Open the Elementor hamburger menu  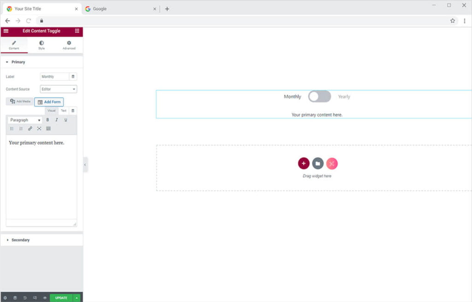click(x=6, y=31)
